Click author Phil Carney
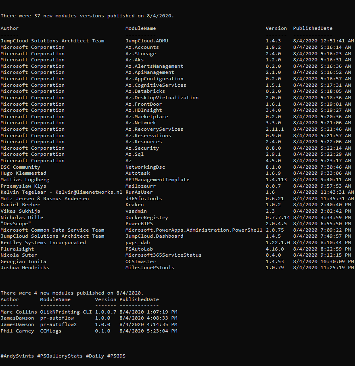The image size is (355, 366). (x=17, y=331)
